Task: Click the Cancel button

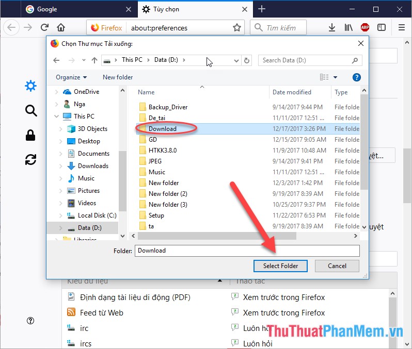Action: click(337, 266)
